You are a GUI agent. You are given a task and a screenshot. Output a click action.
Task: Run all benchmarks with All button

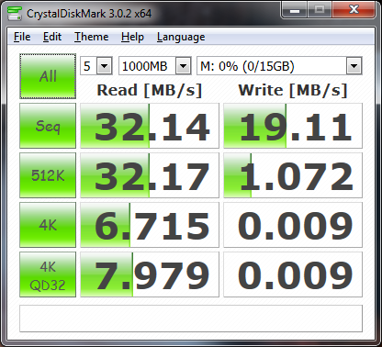48,76
